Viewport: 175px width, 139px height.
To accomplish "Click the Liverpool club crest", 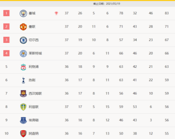I will (23, 67).
